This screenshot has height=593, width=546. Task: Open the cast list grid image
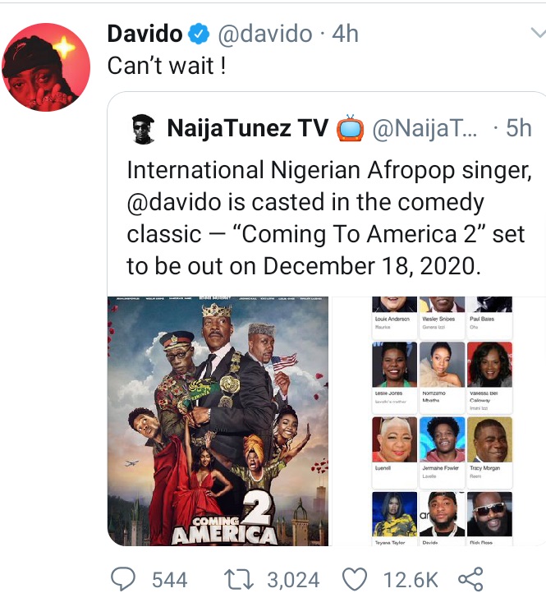[x=442, y=421]
